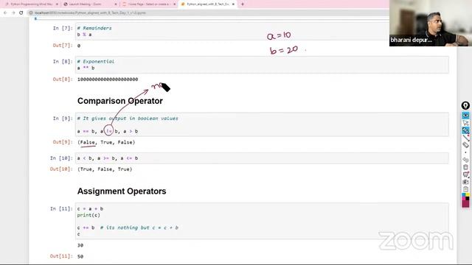Viewport: 472px width, 265px height.
Task: Select the highlighted pen tool in annotation toolbar
Action: 465,130
